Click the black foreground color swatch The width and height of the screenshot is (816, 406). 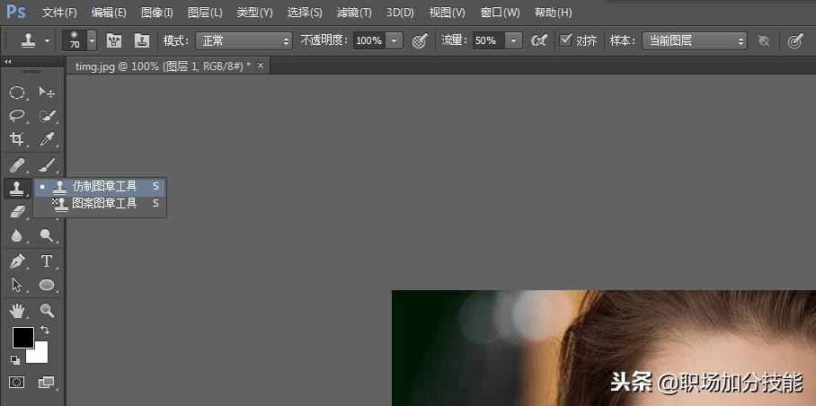click(x=22, y=338)
